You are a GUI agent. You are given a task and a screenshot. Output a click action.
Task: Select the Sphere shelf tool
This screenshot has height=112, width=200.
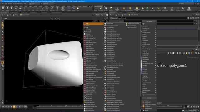(7, 9)
